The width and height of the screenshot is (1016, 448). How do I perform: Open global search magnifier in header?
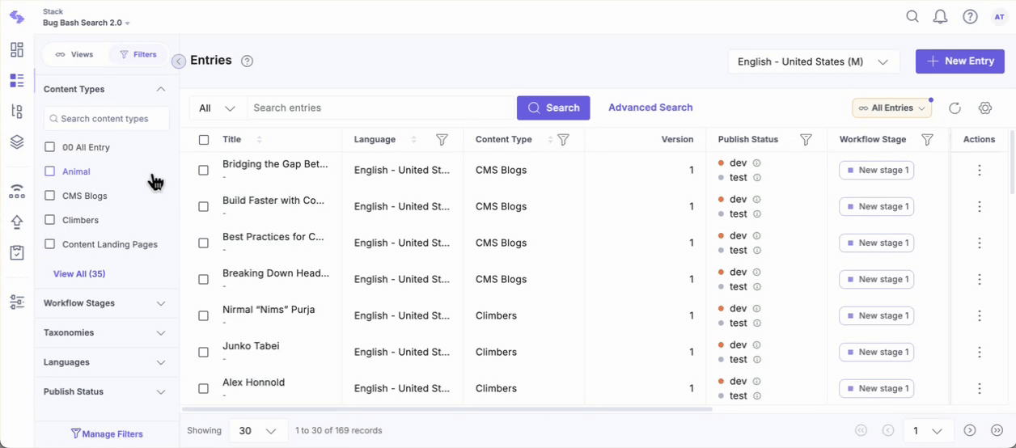pyautogui.click(x=912, y=17)
